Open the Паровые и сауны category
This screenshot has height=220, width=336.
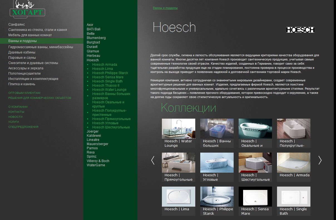coord(22,58)
